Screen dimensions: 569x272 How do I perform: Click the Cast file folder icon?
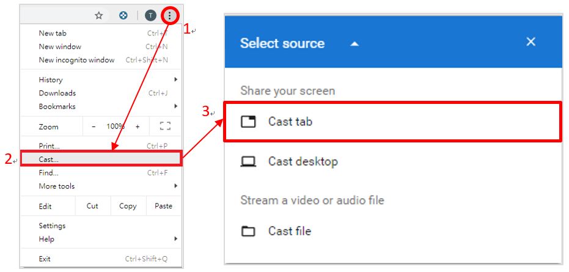point(248,231)
